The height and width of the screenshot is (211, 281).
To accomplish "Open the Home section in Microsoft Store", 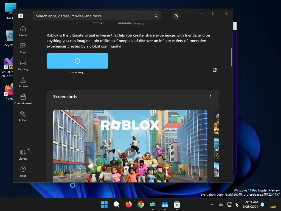I will pos(23,31).
